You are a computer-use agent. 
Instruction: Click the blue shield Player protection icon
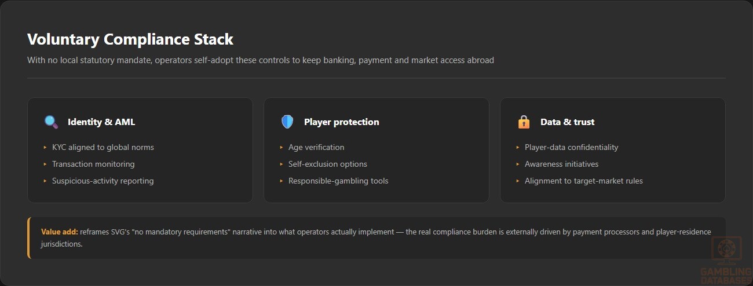pyautogui.click(x=287, y=122)
